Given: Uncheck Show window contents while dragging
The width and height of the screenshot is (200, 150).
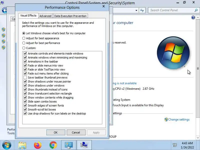Looking at the screenshot, I should [25, 97].
